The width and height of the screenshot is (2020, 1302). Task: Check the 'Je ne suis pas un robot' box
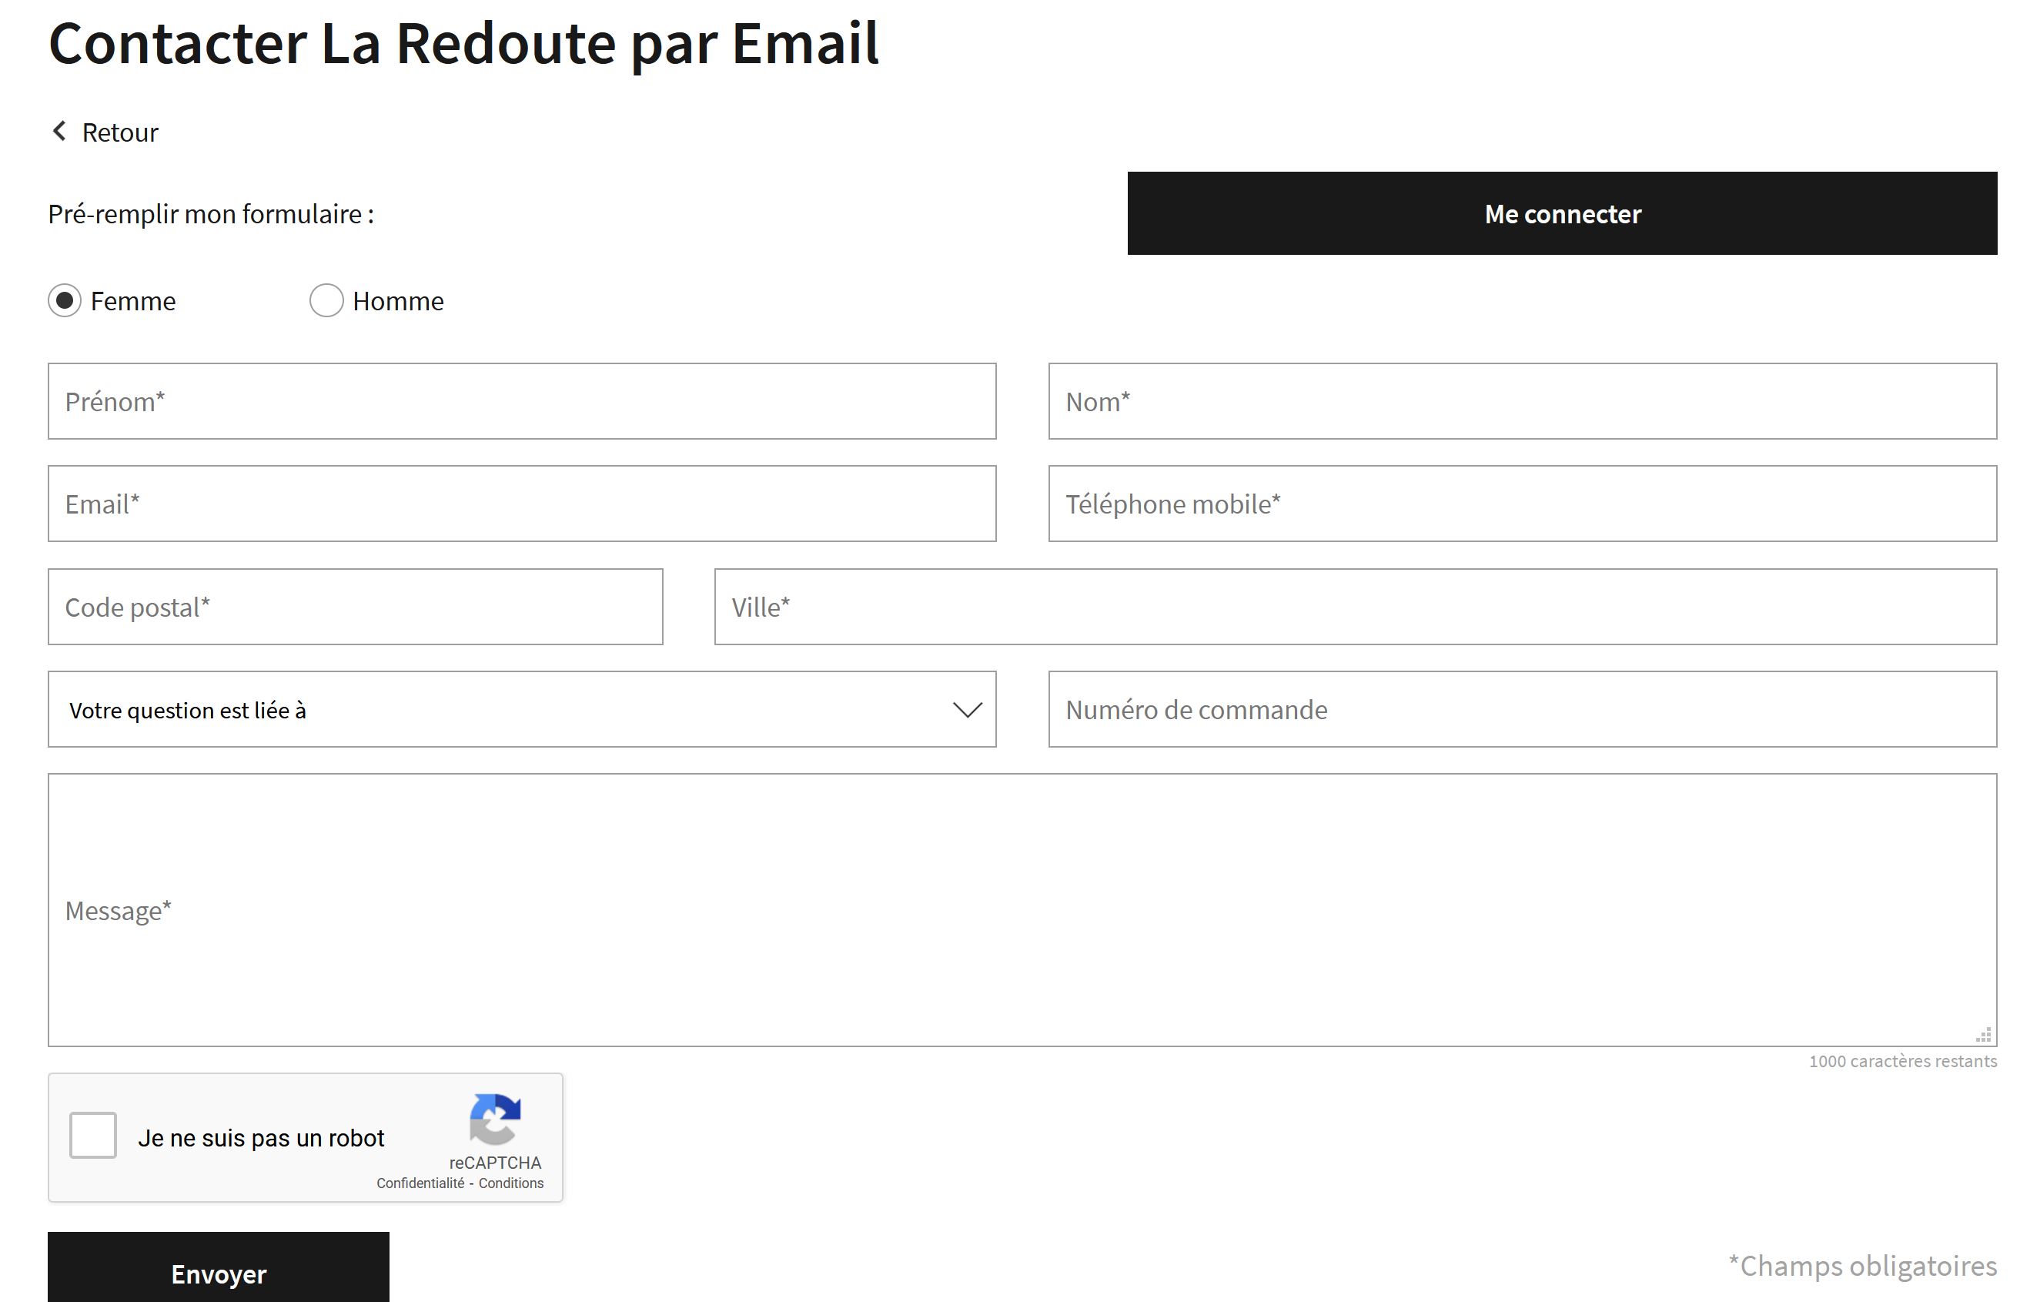(x=93, y=1135)
